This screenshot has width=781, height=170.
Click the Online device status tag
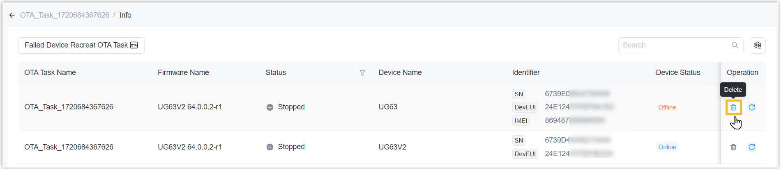(667, 147)
